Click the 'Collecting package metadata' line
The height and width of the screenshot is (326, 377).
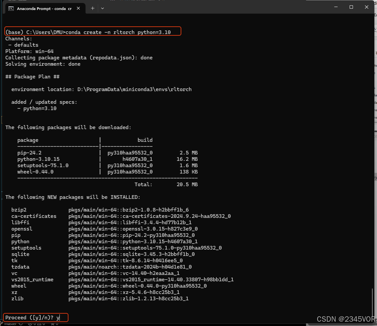[79, 58]
